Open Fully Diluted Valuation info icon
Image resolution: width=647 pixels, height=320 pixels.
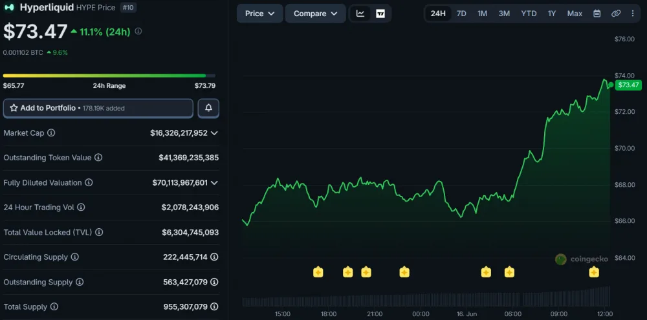[89, 182]
